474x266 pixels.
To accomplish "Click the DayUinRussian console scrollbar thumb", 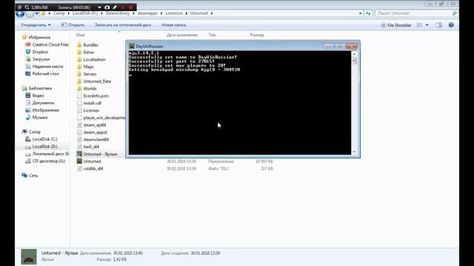I will [354, 61].
